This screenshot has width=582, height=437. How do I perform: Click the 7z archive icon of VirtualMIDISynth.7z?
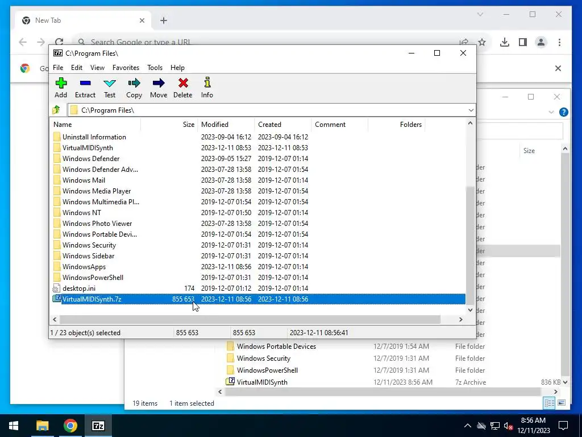pos(57,298)
